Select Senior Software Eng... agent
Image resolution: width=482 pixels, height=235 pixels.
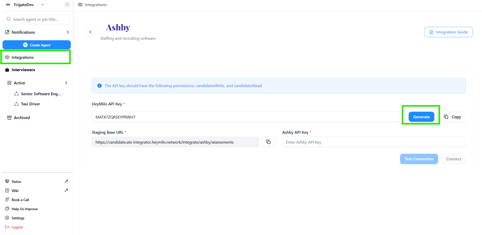(41, 94)
